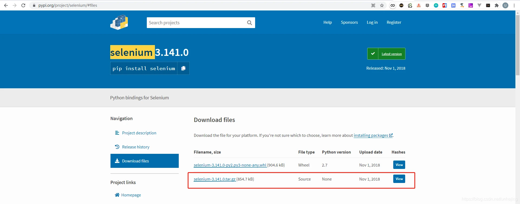Open the black infinity extension icon
Viewport: 520px width, 204px height.
click(401, 5)
